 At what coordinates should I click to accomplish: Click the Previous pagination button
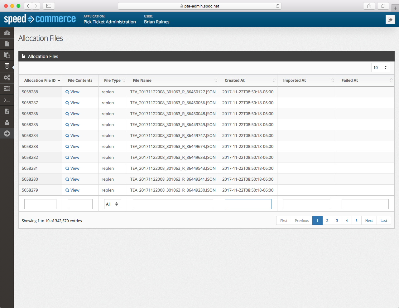[302, 221]
